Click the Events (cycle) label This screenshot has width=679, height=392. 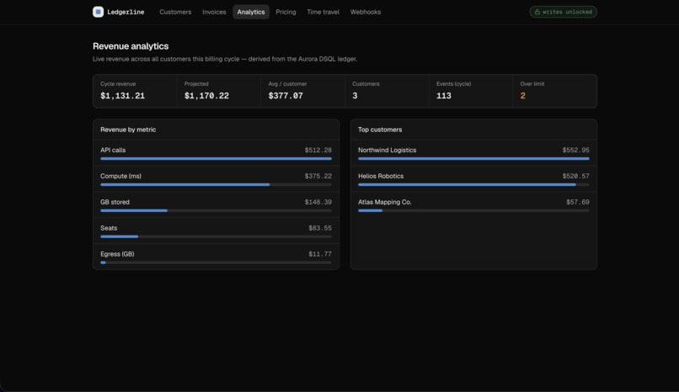(454, 84)
